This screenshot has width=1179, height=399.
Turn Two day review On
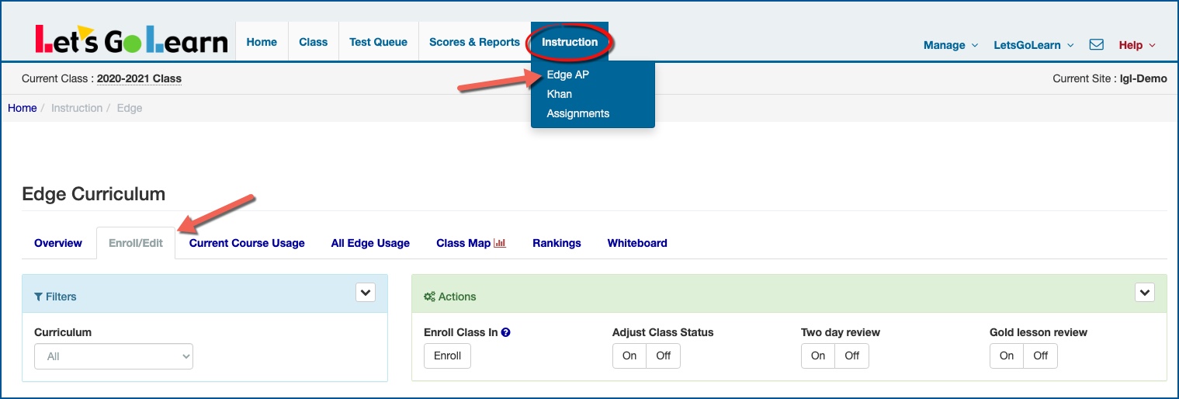pyautogui.click(x=818, y=356)
